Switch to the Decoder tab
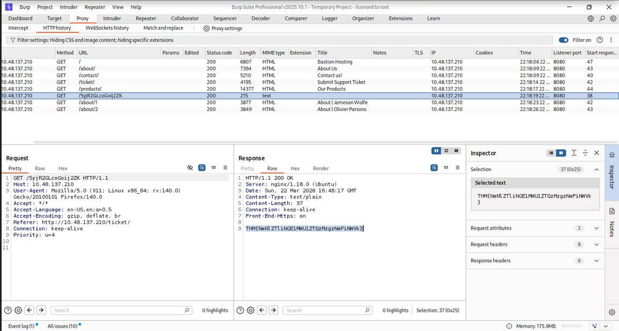The image size is (619, 331). pyautogui.click(x=261, y=19)
